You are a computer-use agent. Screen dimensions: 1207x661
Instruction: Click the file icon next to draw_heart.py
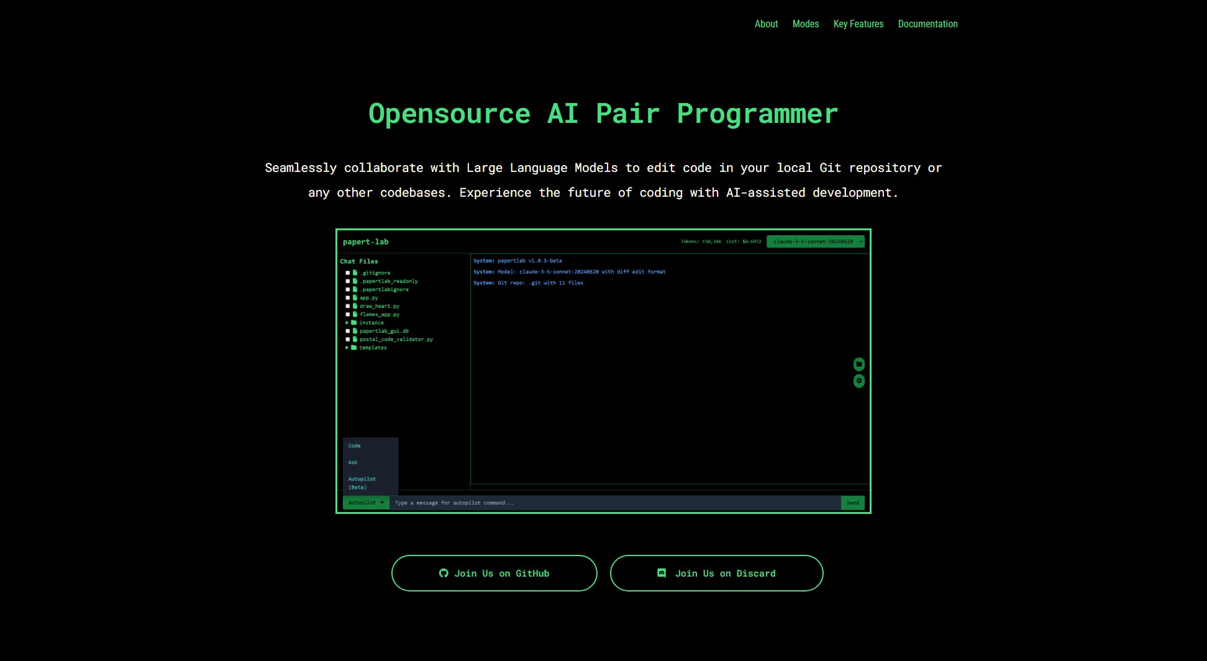coord(355,306)
